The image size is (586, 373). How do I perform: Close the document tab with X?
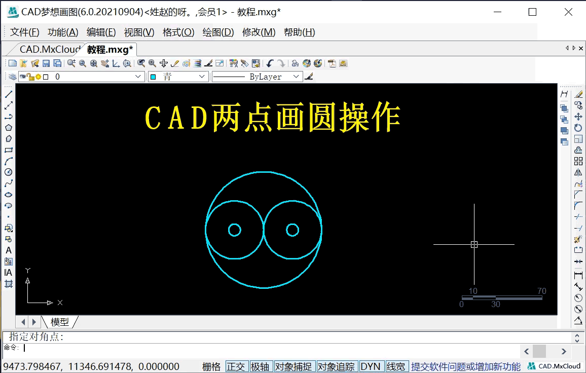(x=581, y=48)
